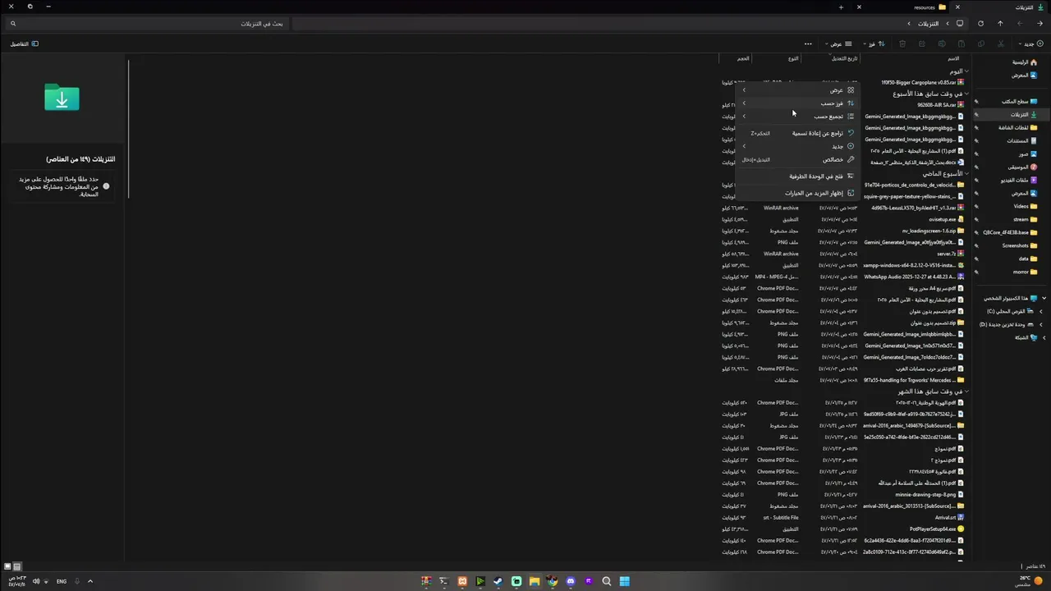Select the WhatsApp Audio 2025-12-27 file
Image resolution: width=1051 pixels, height=591 pixels.
coord(914,277)
